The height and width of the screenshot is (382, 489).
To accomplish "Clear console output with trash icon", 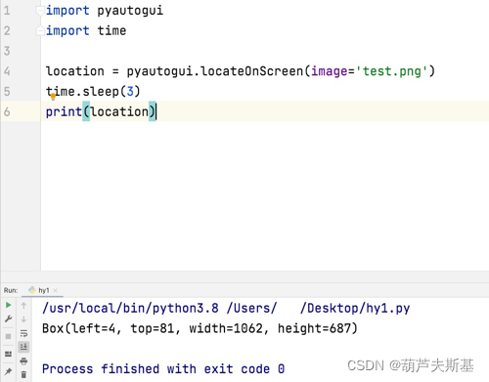I will (x=23, y=374).
